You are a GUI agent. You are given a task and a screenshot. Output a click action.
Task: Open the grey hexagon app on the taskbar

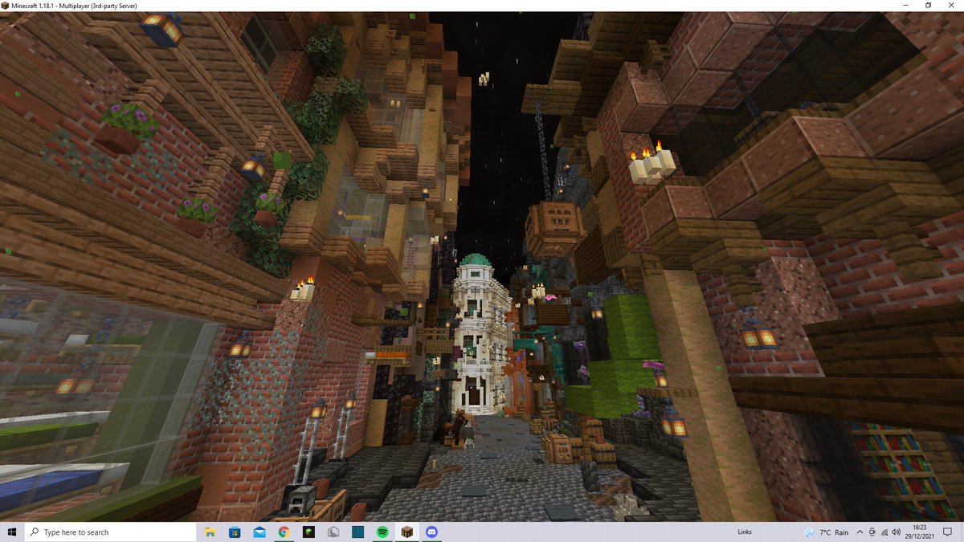(333, 532)
